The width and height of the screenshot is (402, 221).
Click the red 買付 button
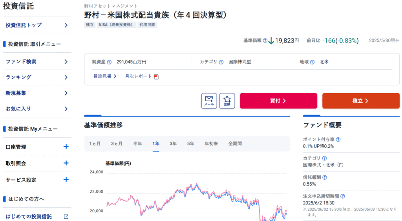(278, 101)
